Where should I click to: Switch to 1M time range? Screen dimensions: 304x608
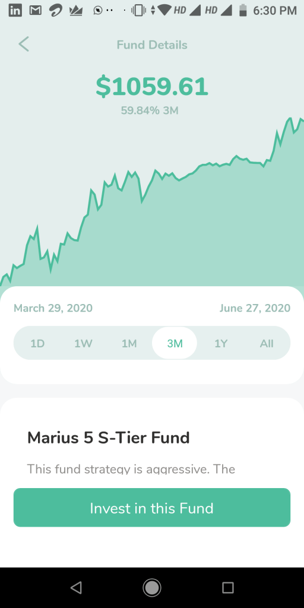coord(129,343)
